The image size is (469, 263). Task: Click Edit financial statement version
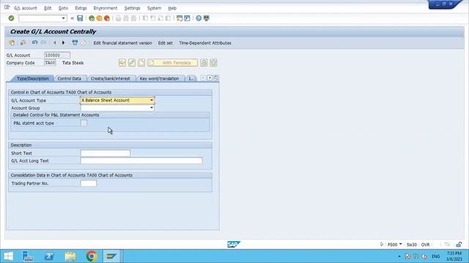pyautogui.click(x=122, y=43)
